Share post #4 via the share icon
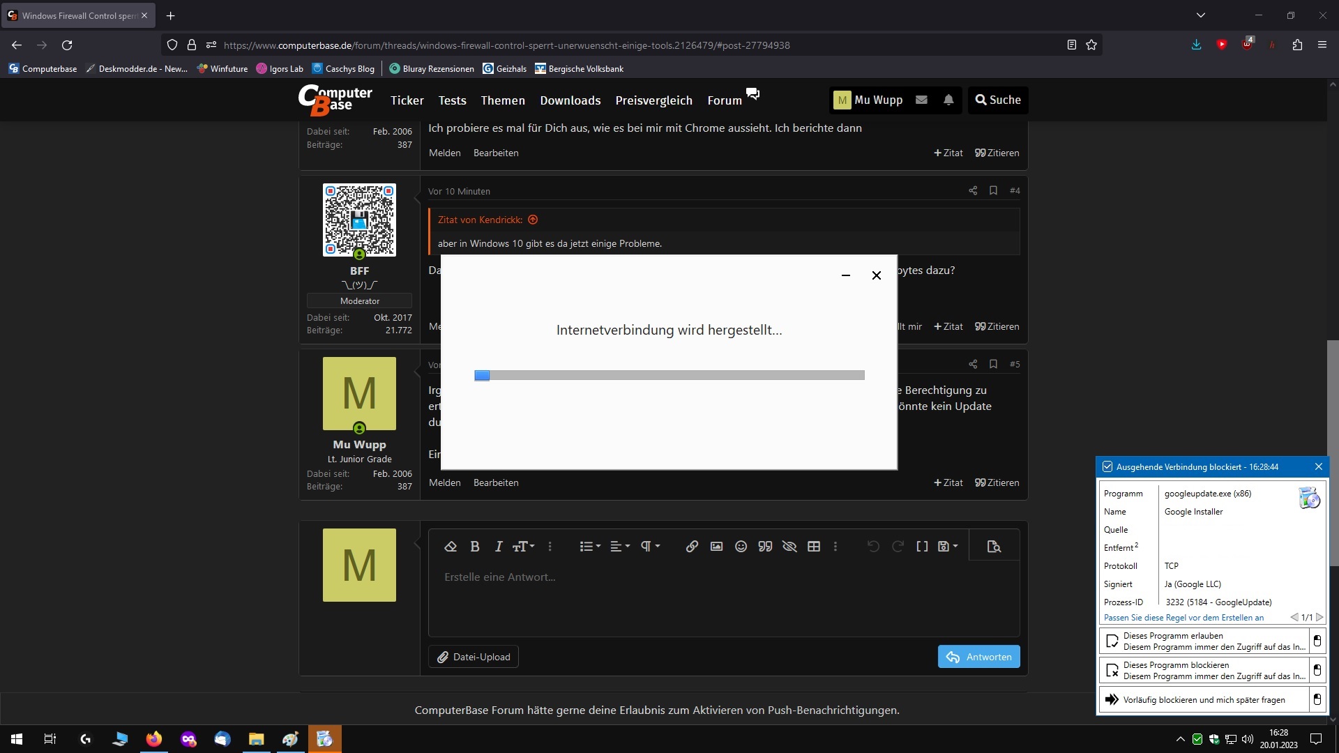Viewport: 1339px width, 753px height. pyautogui.click(x=973, y=190)
